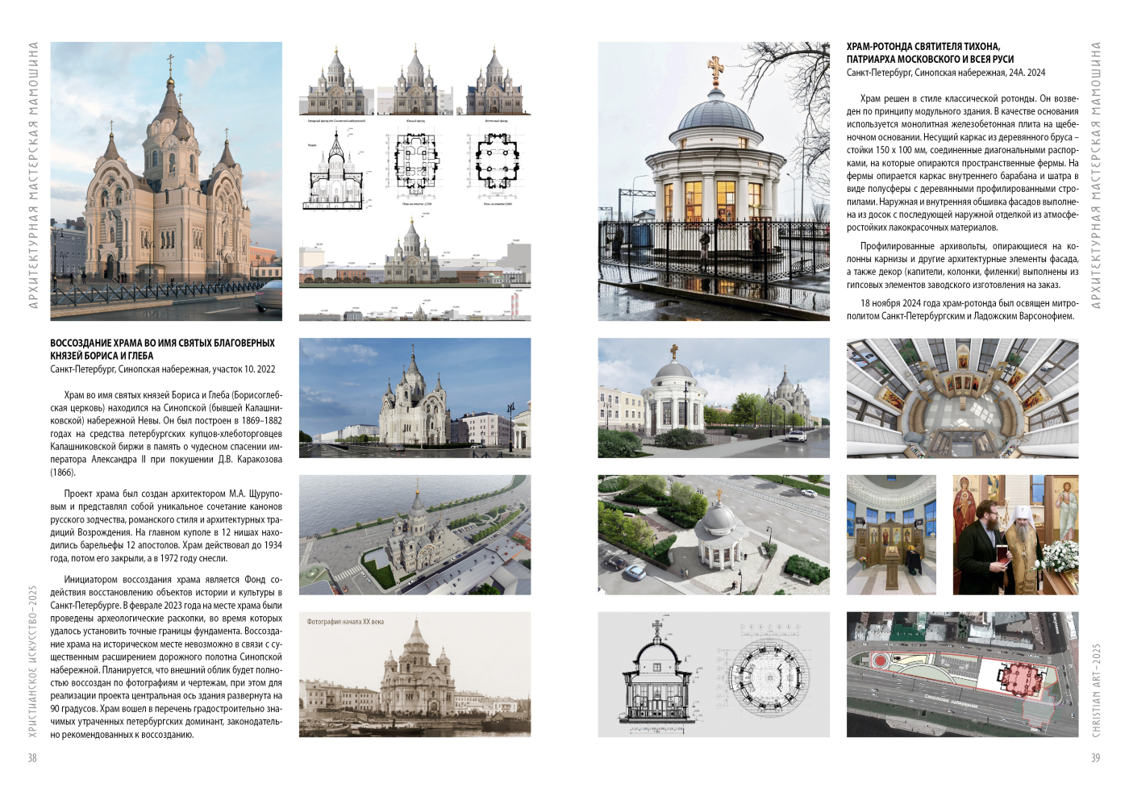Click caption Фотография начала XX века
This screenshot has width=1129, height=796.
pos(345,622)
